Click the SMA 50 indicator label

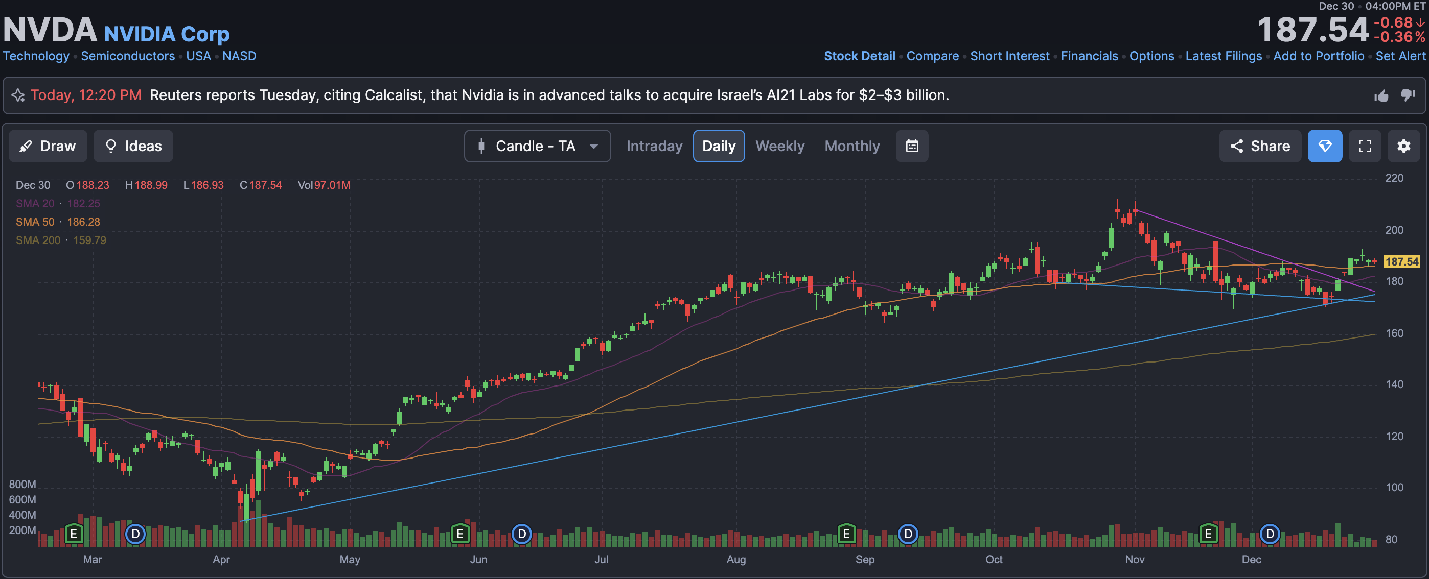(x=35, y=222)
